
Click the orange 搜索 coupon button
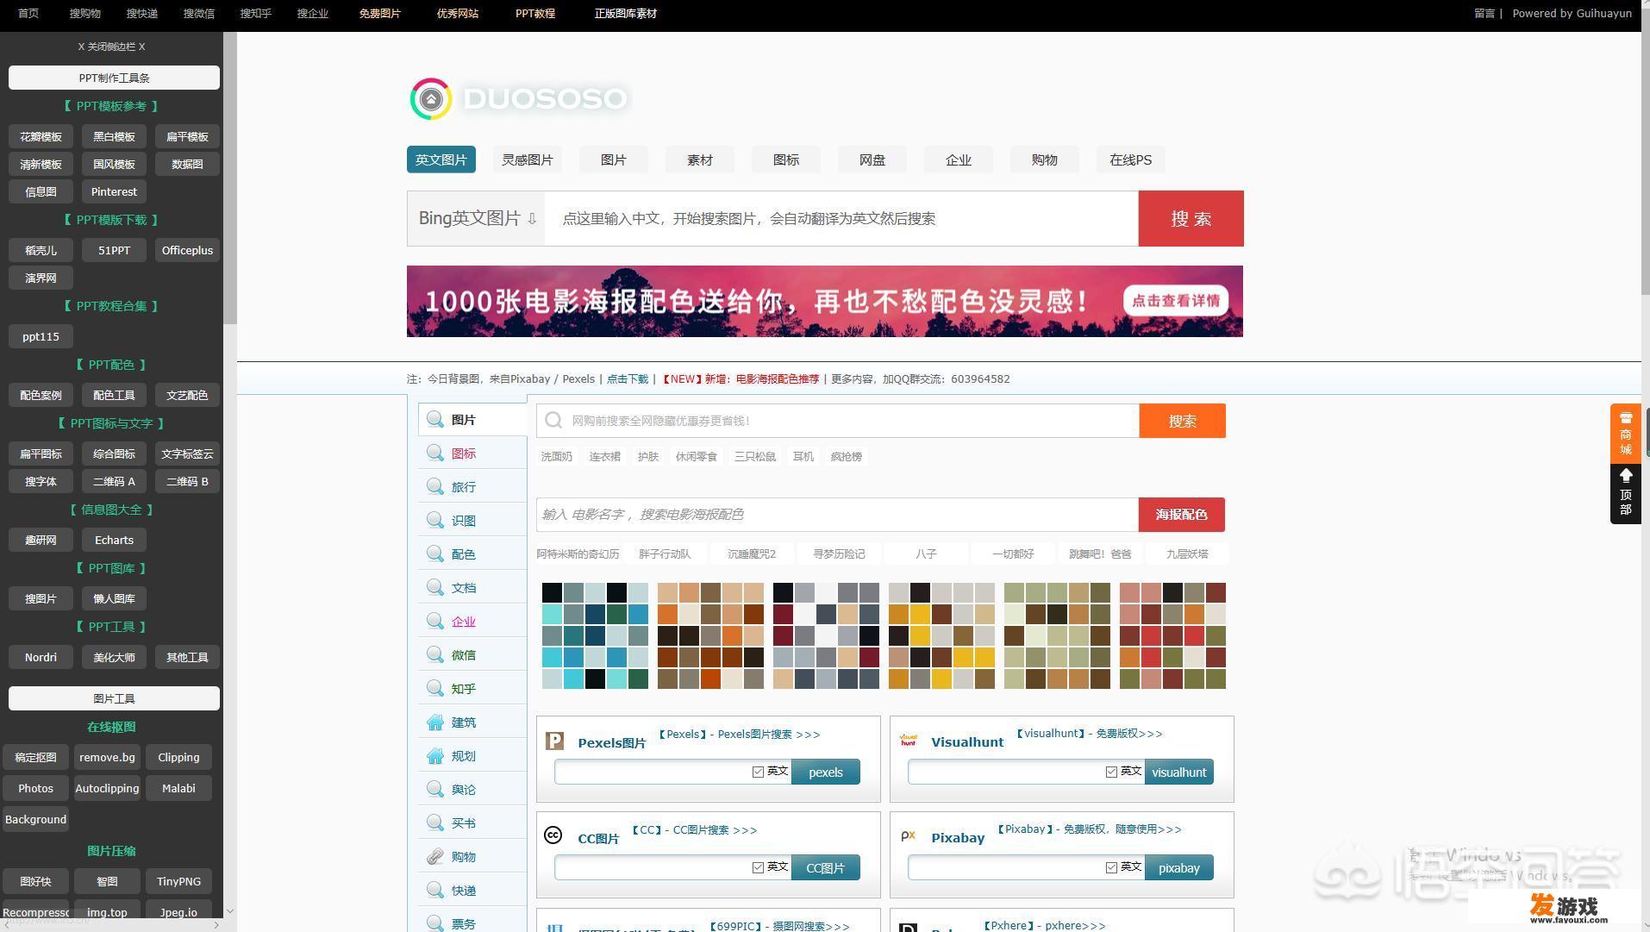point(1182,421)
